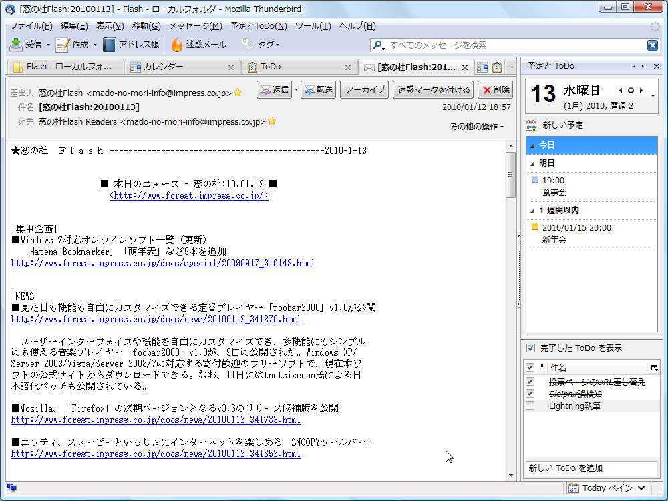Click the 作成 (Write) compose icon

pos(63,45)
